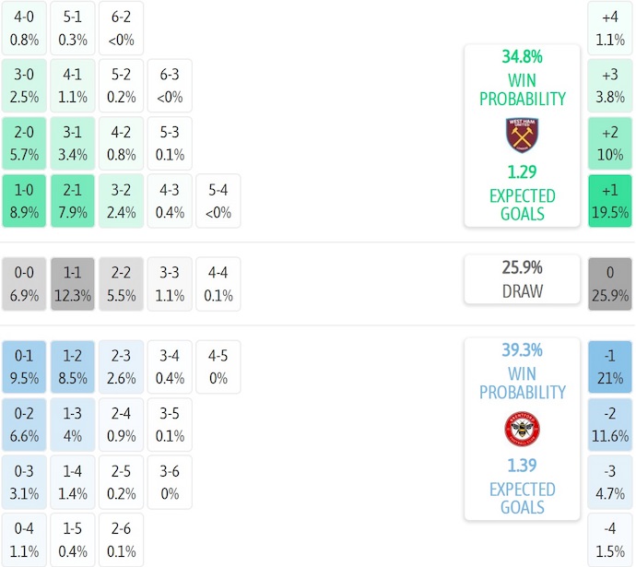
Task: Click the -1 goal margin box
Action: click(x=610, y=368)
